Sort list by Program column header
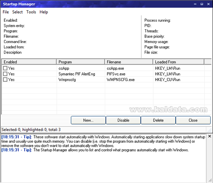Screen dimensions: 213x183 point(80,62)
